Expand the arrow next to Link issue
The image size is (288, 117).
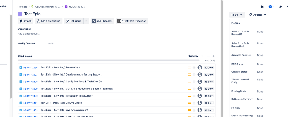click(x=86, y=21)
